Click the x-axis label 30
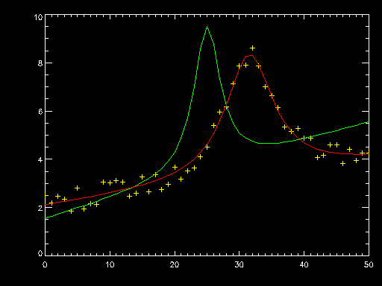This screenshot has height=286, width=382. [239, 264]
